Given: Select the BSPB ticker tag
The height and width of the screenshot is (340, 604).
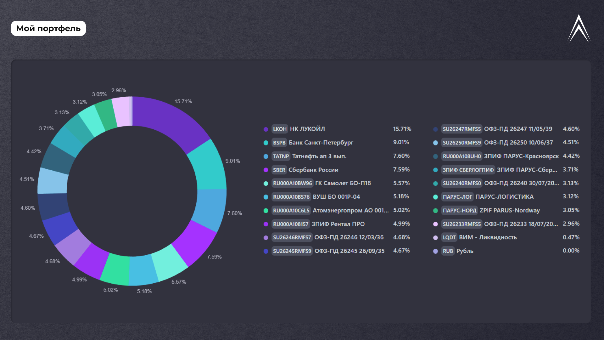Looking at the screenshot, I should (x=279, y=143).
